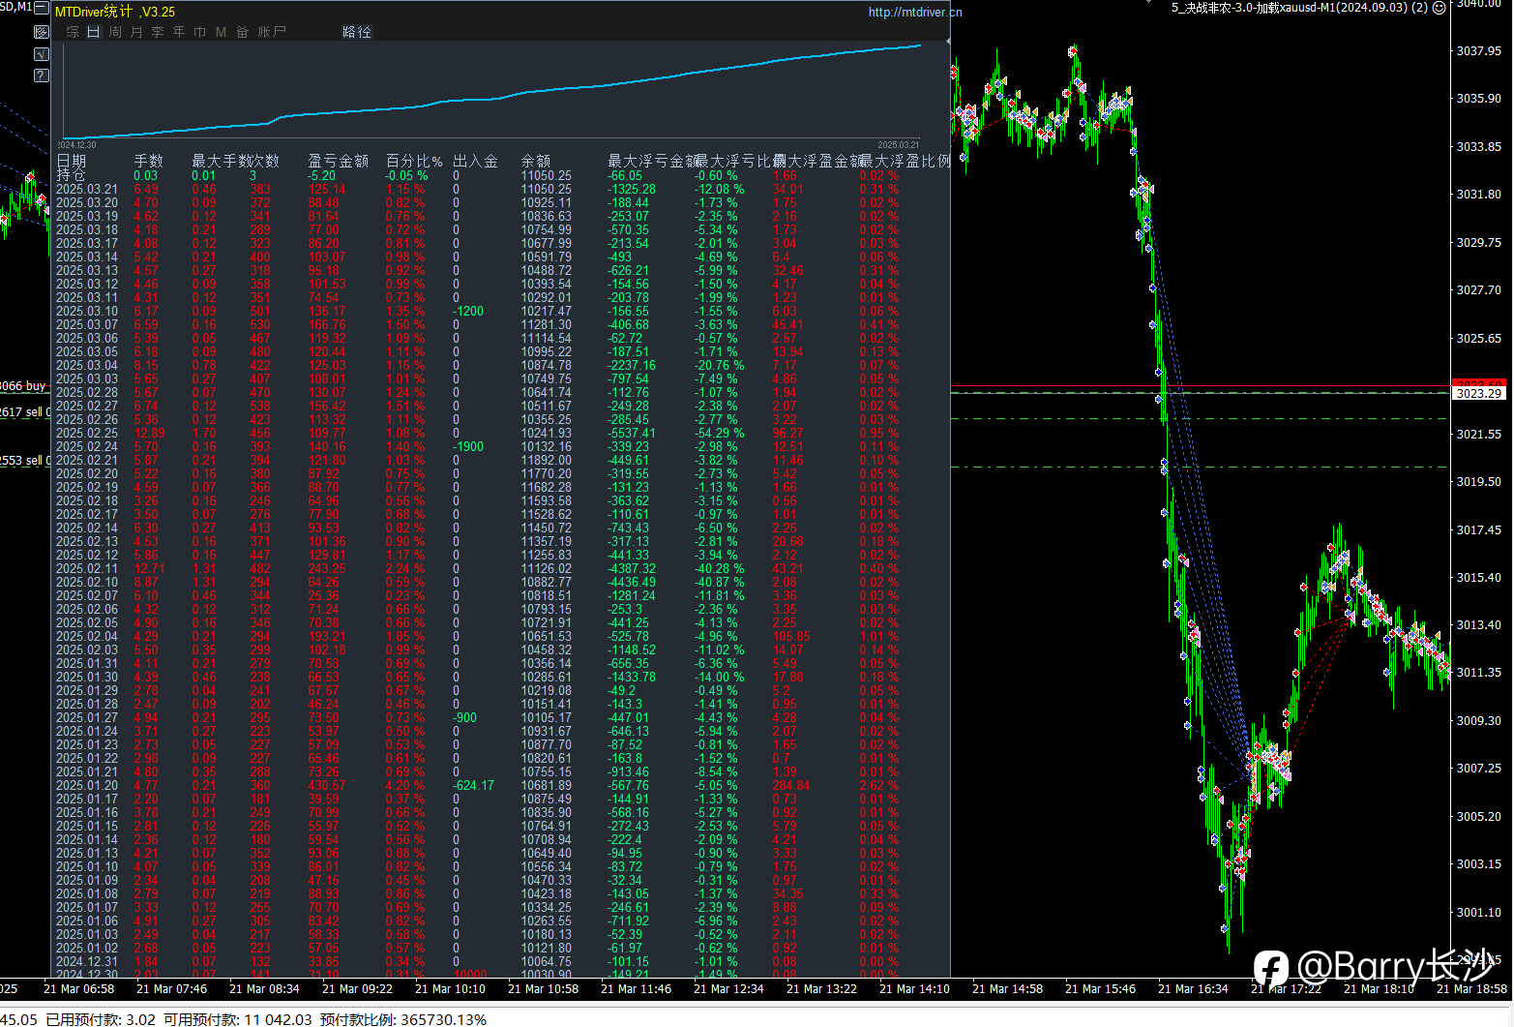Open the 季 quarterly tab
Image resolution: width=1514 pixels, height=1027 pixels.
[158, 32]
